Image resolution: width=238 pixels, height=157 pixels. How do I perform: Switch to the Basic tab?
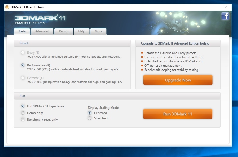(22, 31)
